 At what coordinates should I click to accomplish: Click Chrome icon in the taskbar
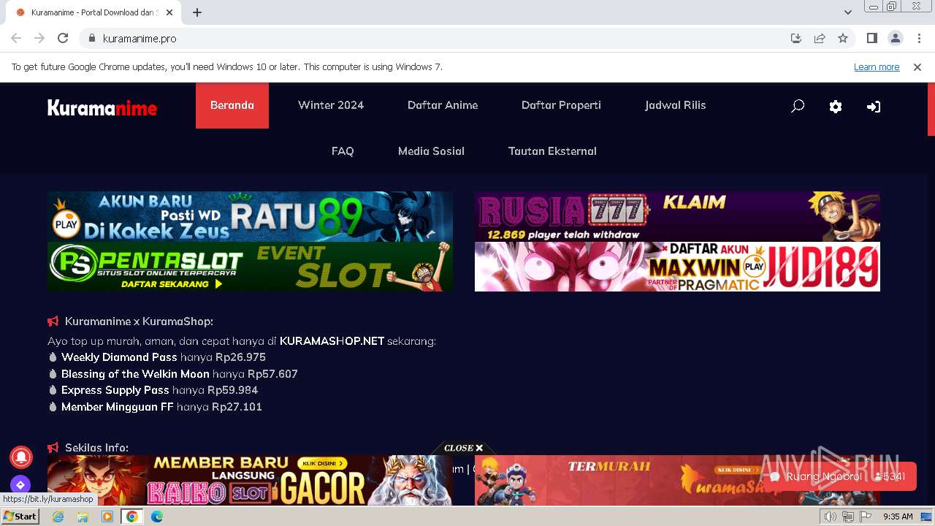132,517
